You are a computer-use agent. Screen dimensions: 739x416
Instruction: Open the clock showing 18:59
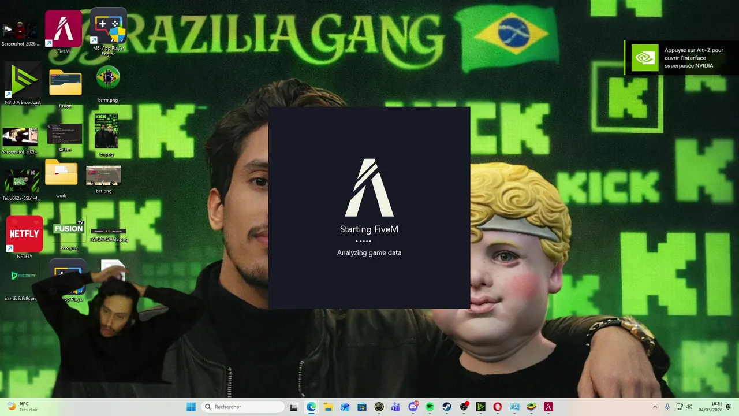click(x=710, y=407)
